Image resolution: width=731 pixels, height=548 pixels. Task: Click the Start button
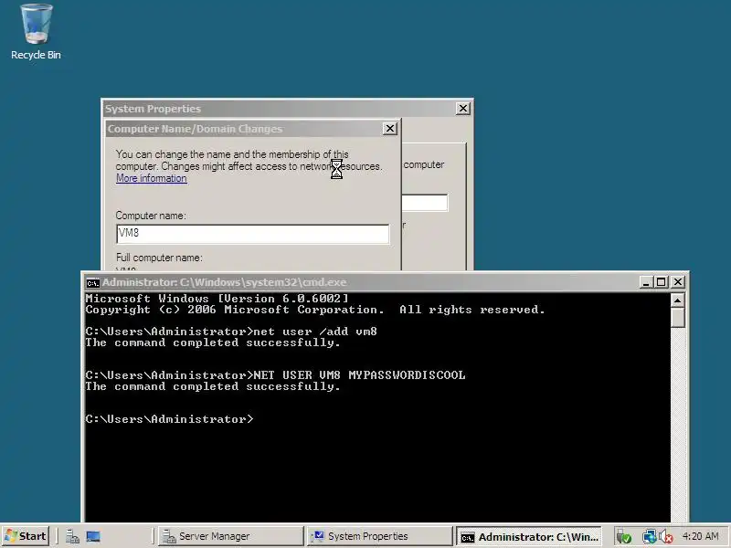[26, 536]
